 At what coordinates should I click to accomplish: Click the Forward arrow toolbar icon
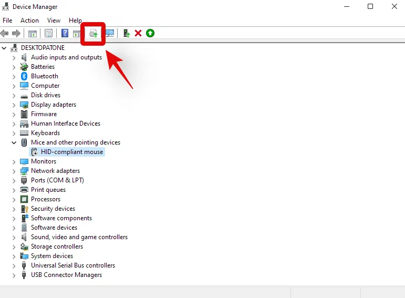pyautogui.click(x=16, y=33)
